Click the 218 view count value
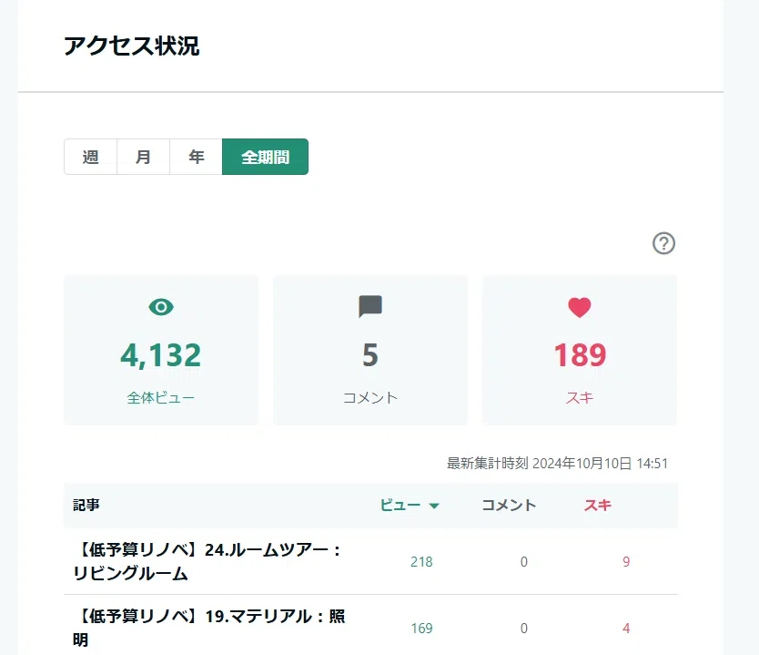Screen dimensions: 759x655 (x=421, y=562)
